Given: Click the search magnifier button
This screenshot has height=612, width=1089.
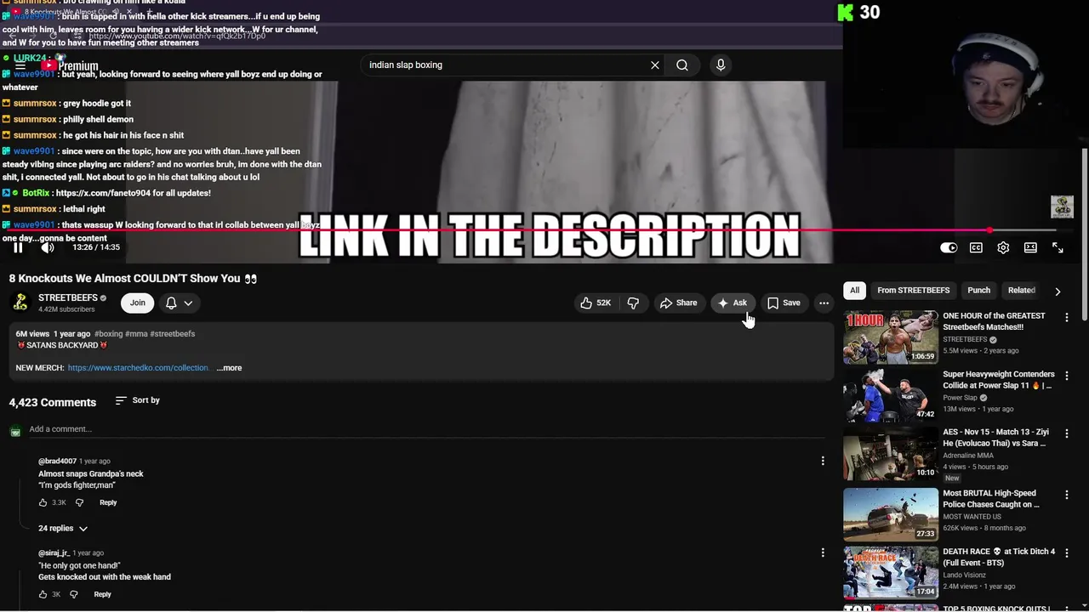Looking at the screenshot, I should (682, 65).
